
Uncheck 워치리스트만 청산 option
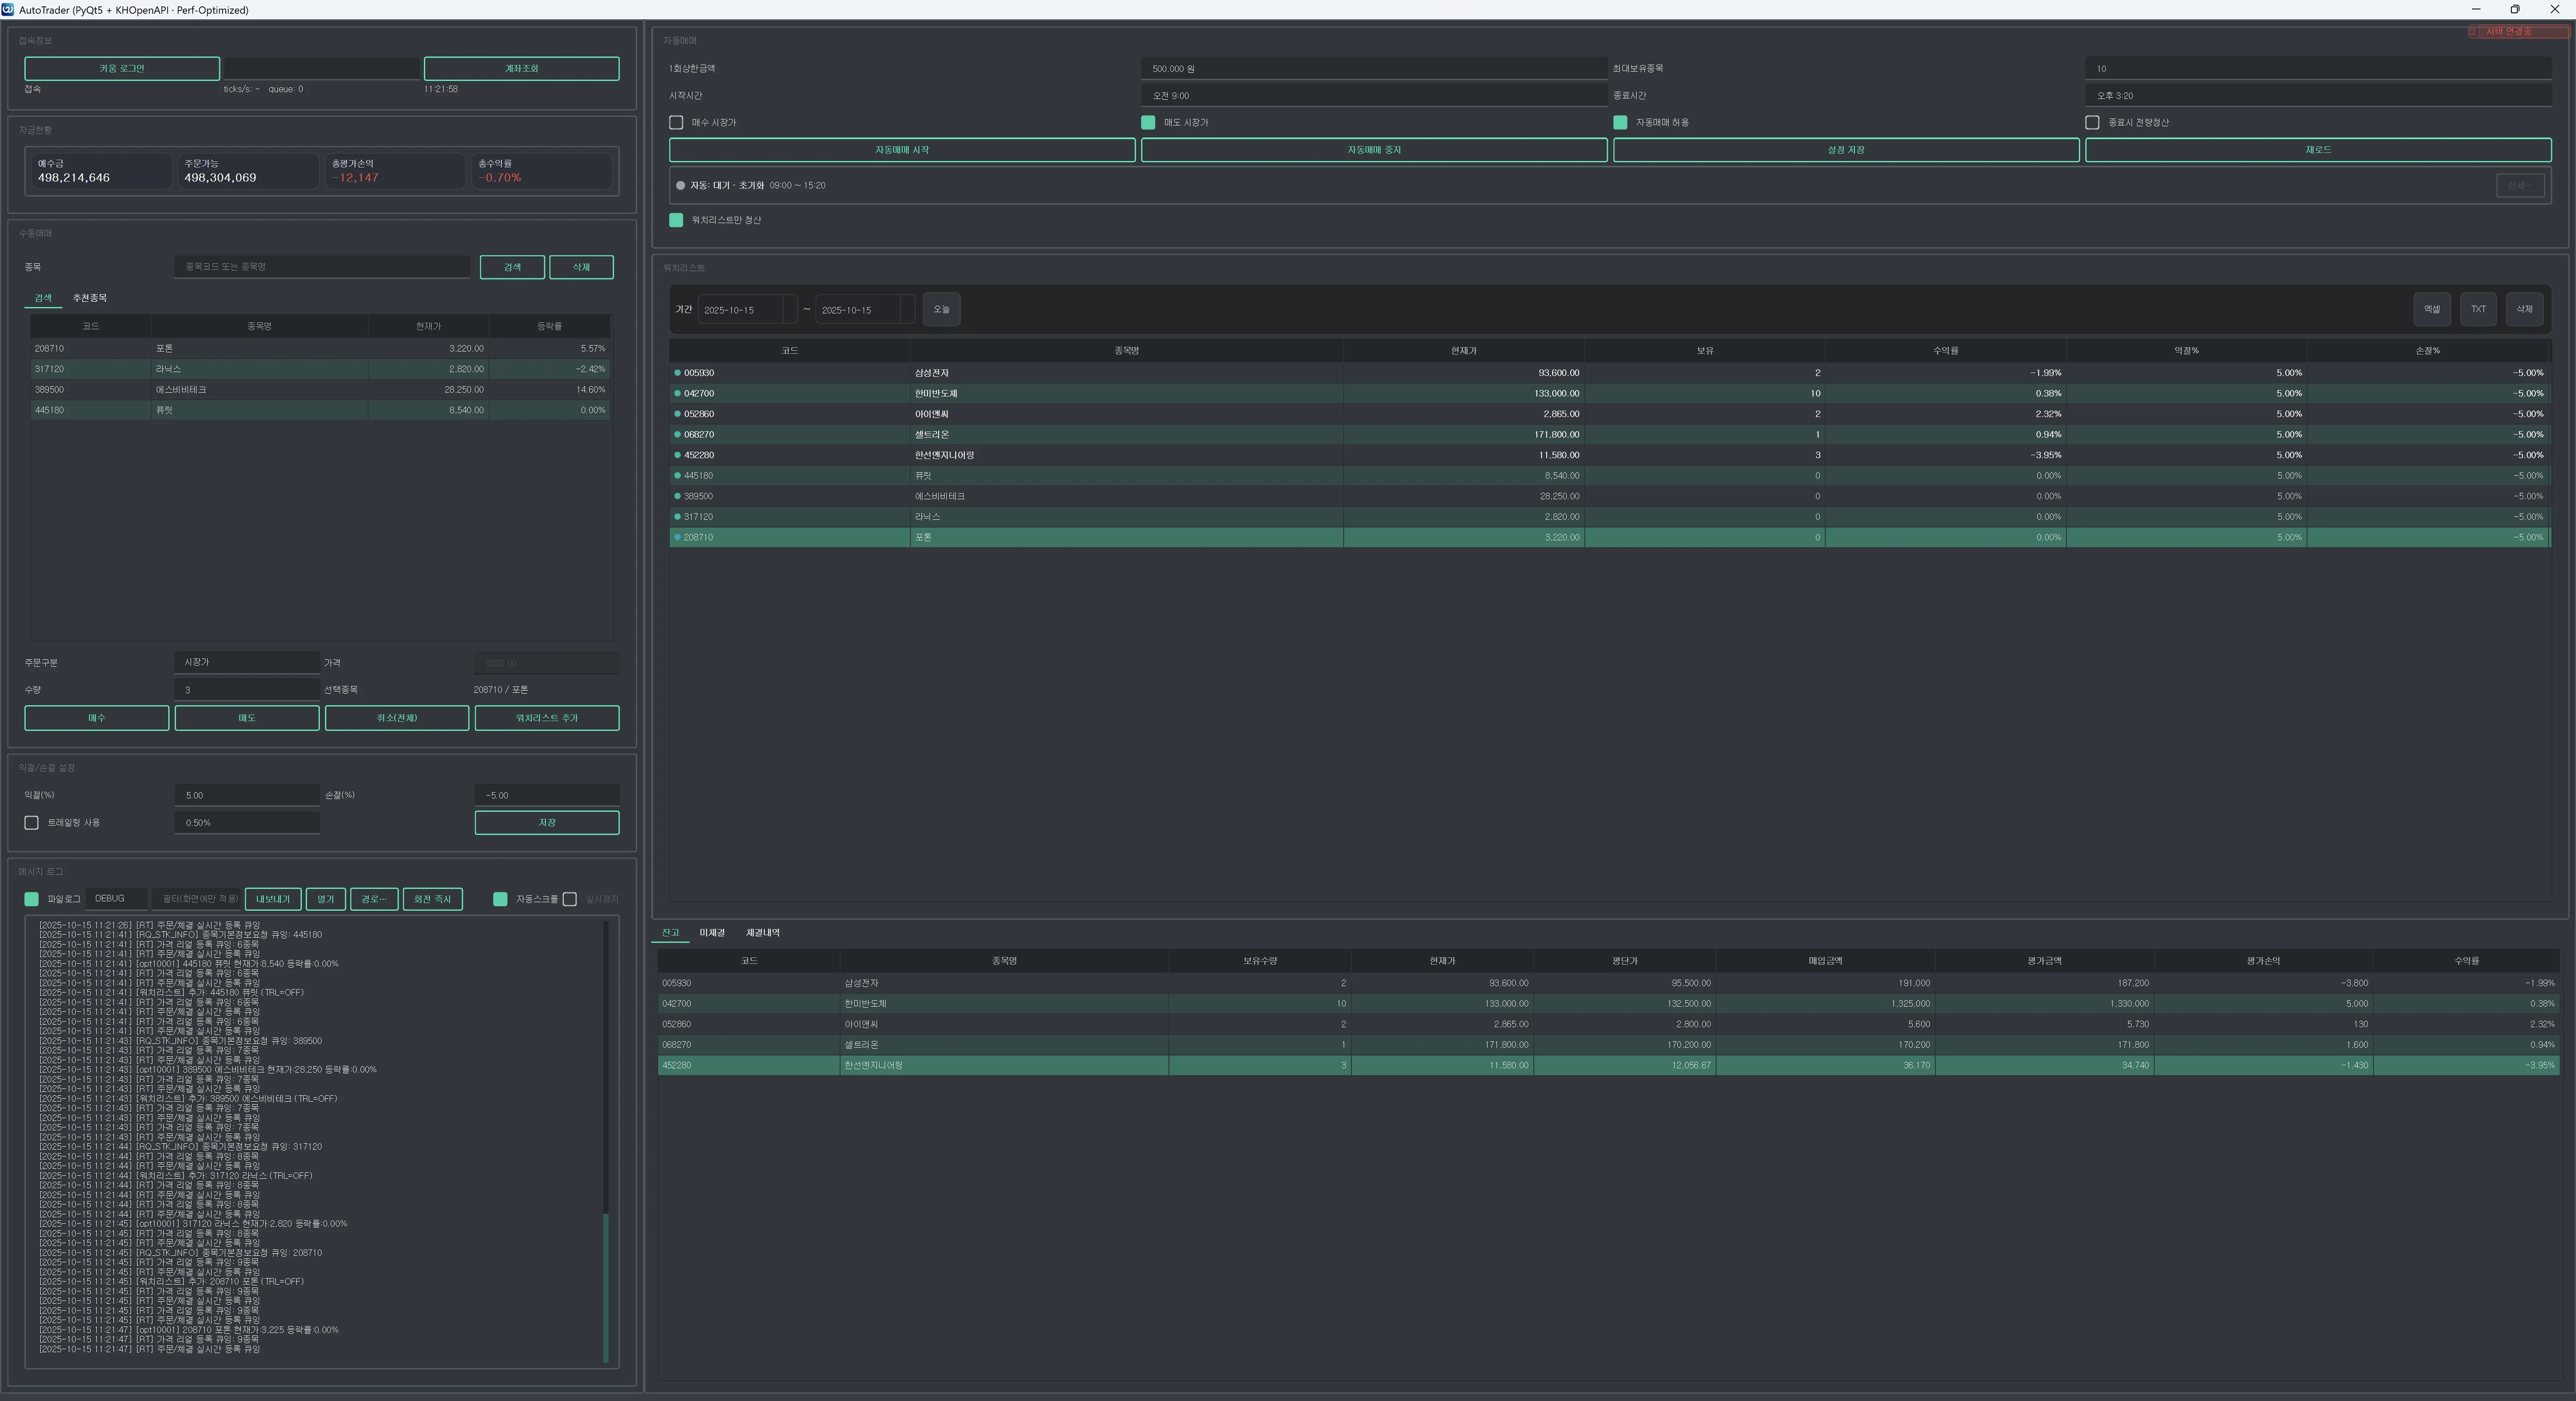[676, 220]
